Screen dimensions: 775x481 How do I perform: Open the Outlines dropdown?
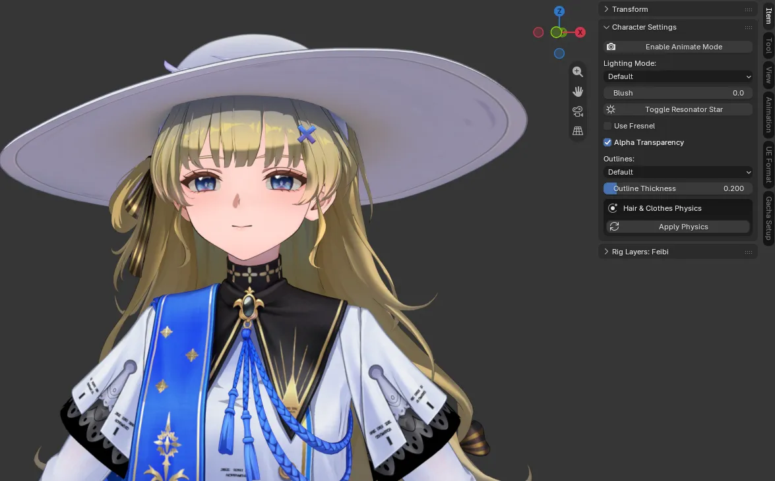(x=677, y=172)
